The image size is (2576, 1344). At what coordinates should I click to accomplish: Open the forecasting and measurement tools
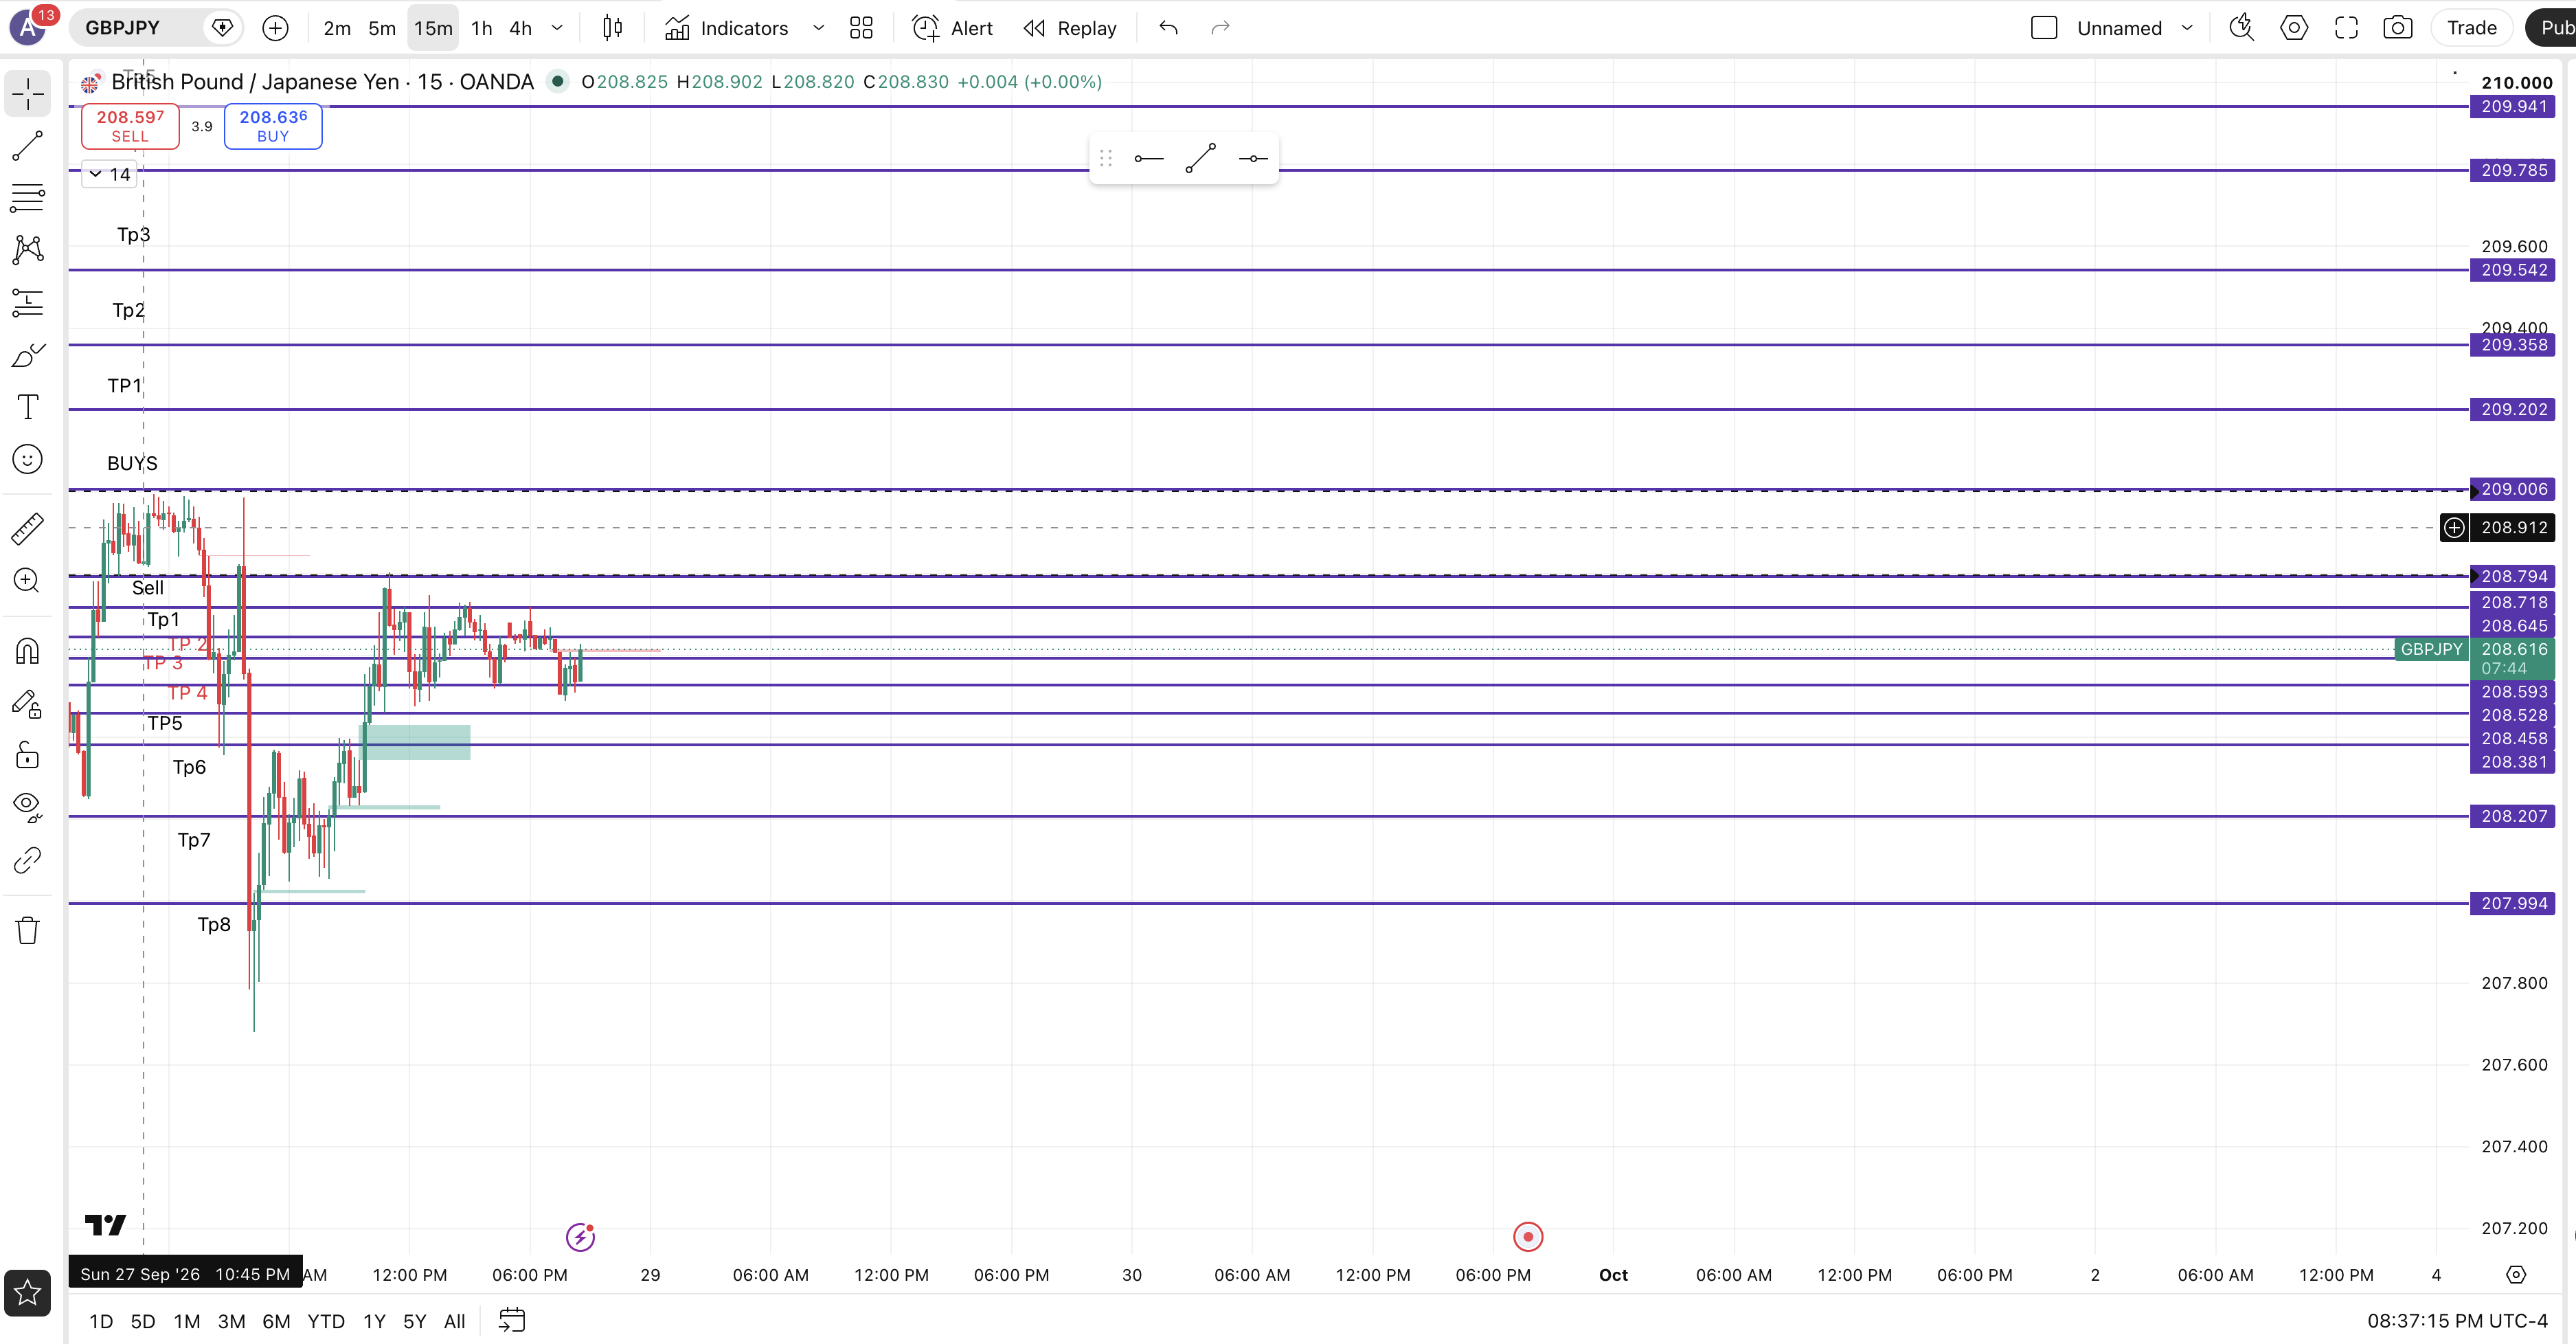coord(27,302)
